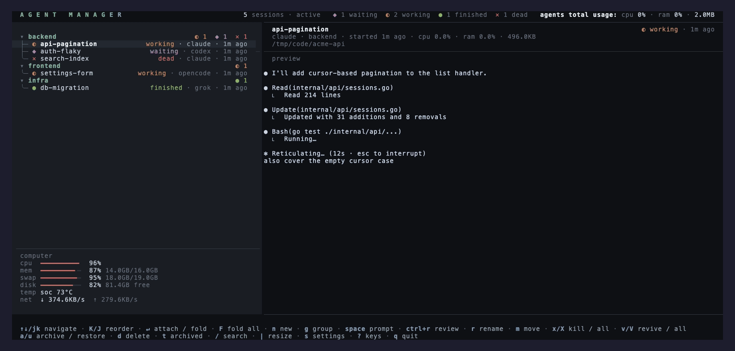Select the settings-form session

[x=134, y=73]
